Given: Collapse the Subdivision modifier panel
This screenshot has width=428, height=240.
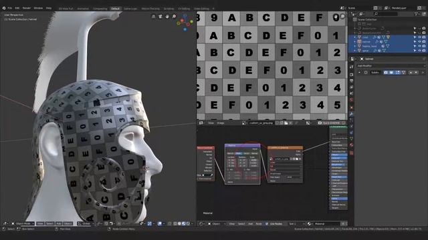Looking at the screenshot, I should [x=359, y=73].
